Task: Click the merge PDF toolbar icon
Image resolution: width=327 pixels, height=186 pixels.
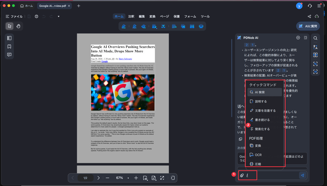Action: coord(192,26)
